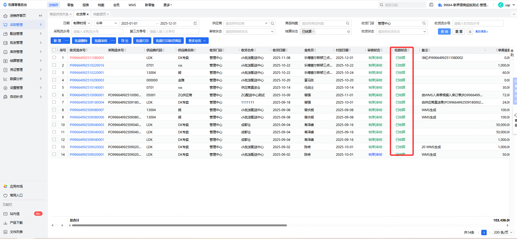517x239 pixels.
Task: Open the 审核状态 filter dropdown
Action: (249, 32)
